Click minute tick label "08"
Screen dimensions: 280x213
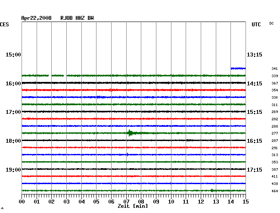141,202
